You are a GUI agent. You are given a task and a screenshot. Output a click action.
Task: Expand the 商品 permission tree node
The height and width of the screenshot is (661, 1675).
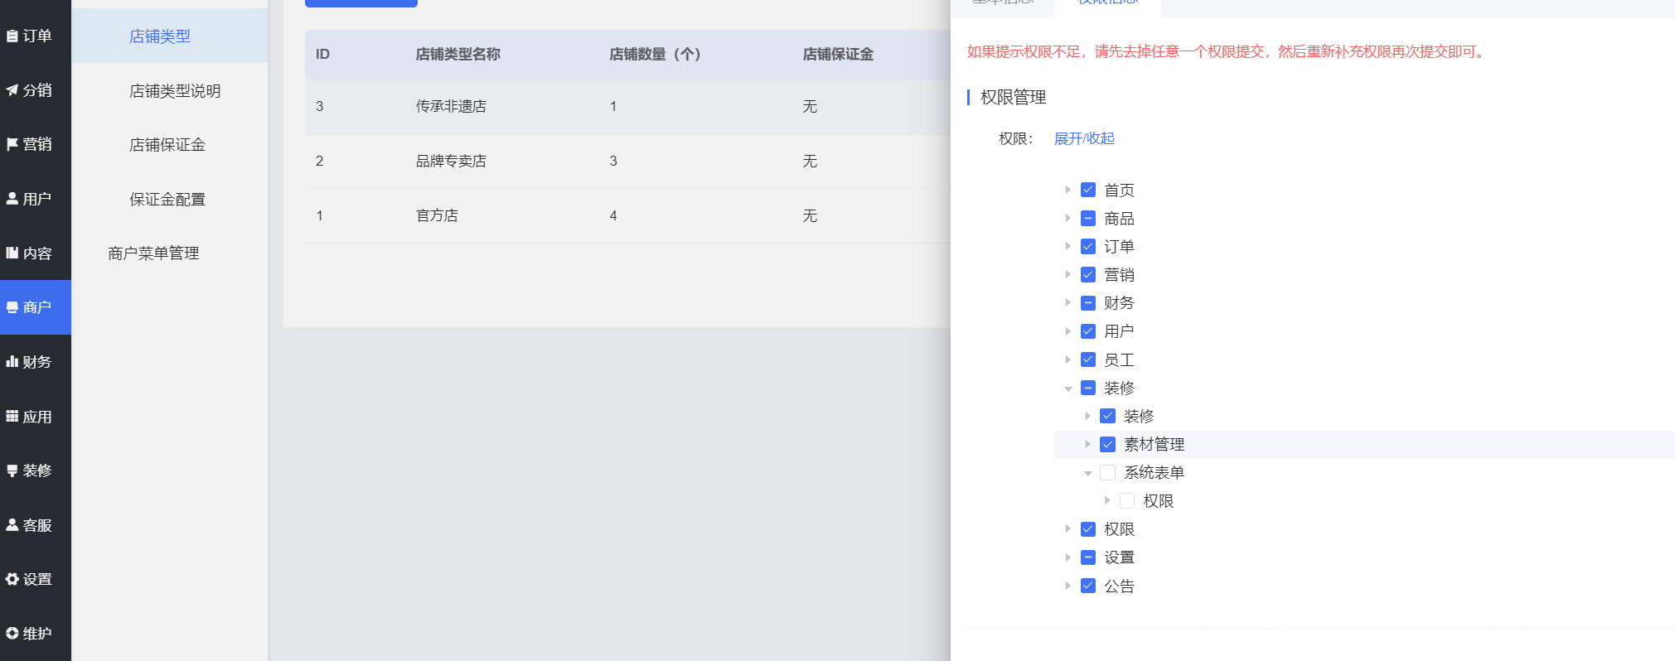tap(1067, 219)
